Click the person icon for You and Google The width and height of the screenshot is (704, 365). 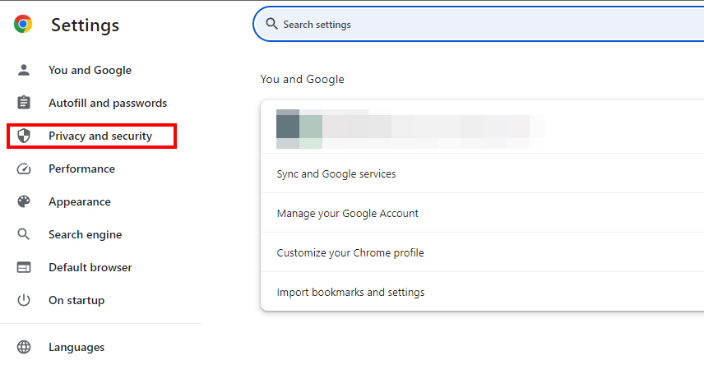coord(23,70)
